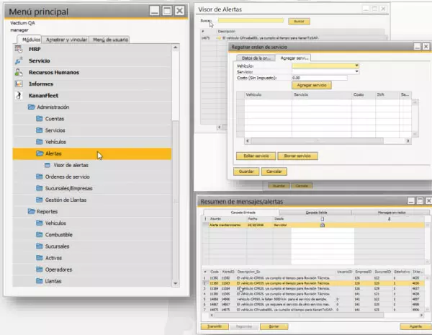Viewport: 432px width, 335px height.
Task: Expand the Reportes folder node
Action: tap(31, 211)
